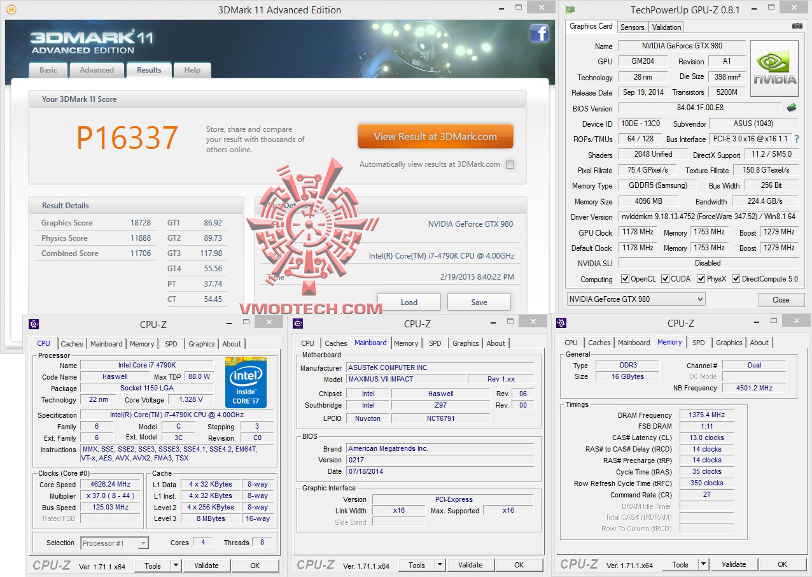Image resolution: width=812 pixels, height=577 pixels.
Task: Click the middle CPU-Z window title icon
Action: 298,324
